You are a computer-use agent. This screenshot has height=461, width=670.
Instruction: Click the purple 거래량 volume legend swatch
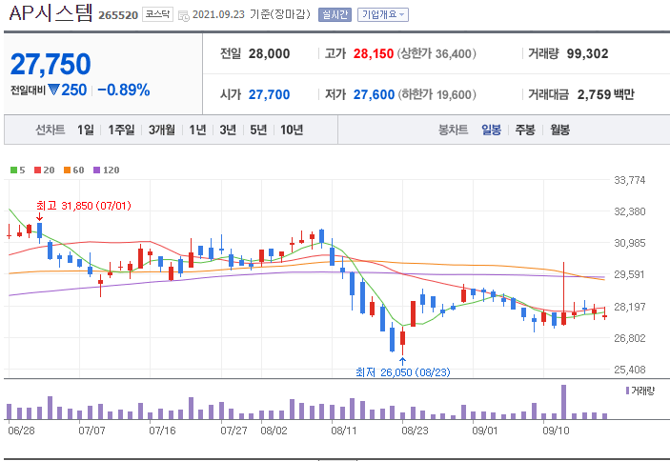[x=627, y=391]
